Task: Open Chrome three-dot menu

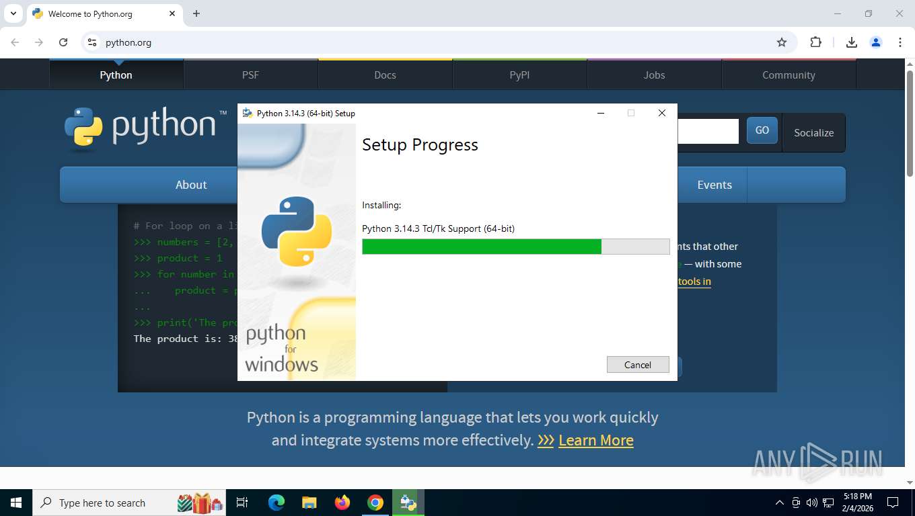Action: (x=900, y=42)
